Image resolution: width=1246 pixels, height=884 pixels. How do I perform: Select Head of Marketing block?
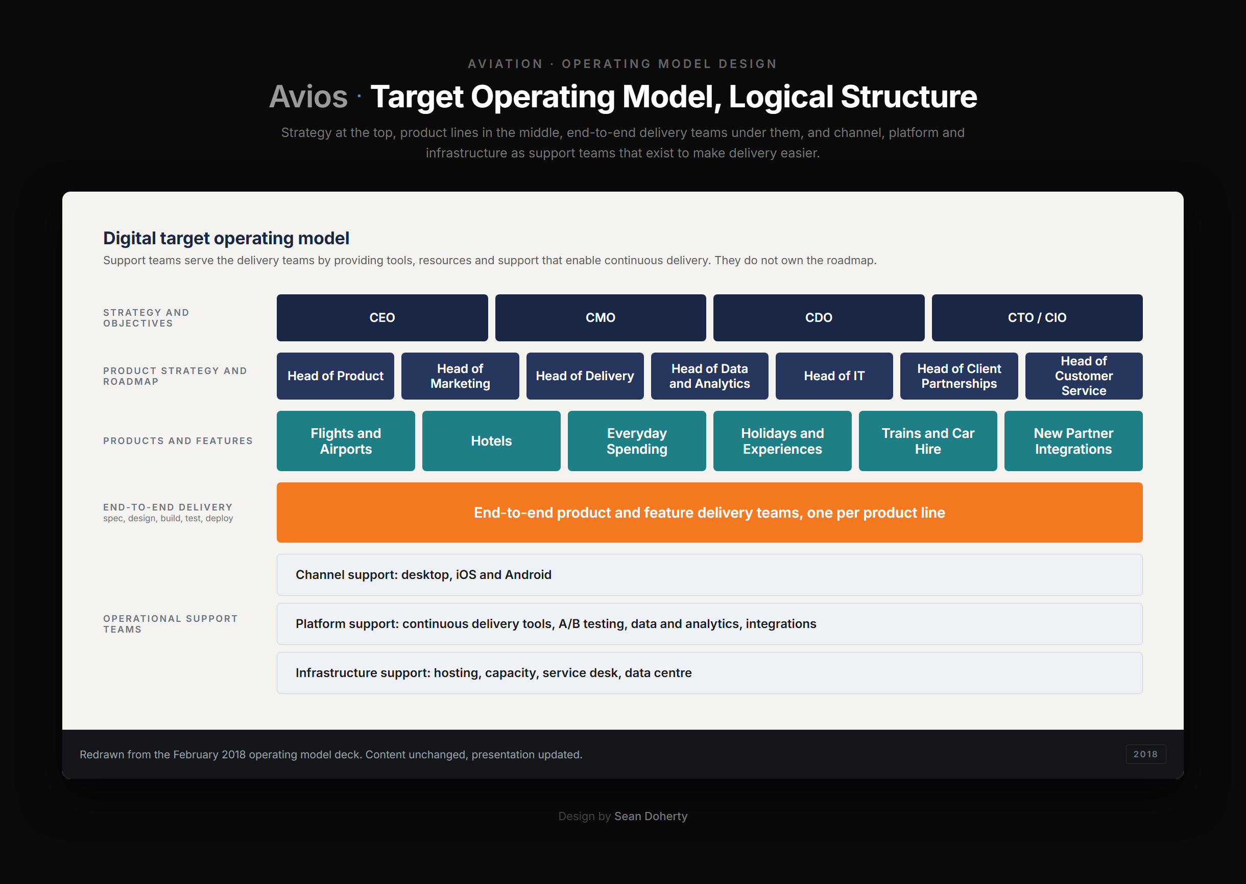click(460, 376)
